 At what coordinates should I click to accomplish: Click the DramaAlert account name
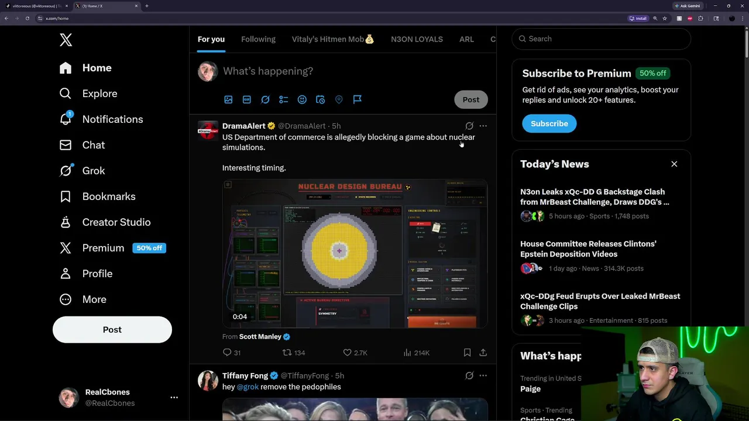pyautogui.click(x=244, y=126)
